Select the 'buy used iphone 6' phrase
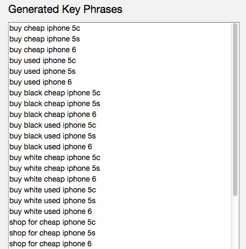246x249 pixels. tap(40, 82)
